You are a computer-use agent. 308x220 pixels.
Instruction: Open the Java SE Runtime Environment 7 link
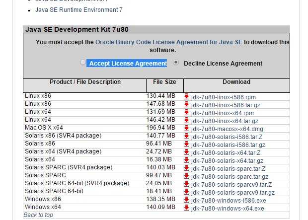[x=79, y=10]
